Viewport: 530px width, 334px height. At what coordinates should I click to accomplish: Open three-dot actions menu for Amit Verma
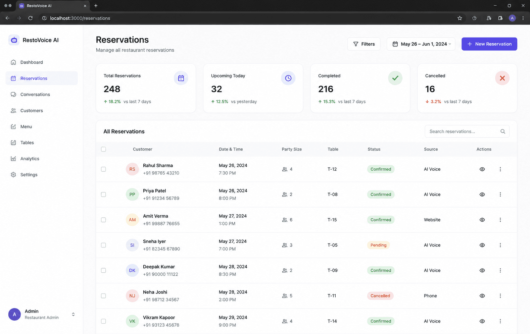[x=500, y=220]
